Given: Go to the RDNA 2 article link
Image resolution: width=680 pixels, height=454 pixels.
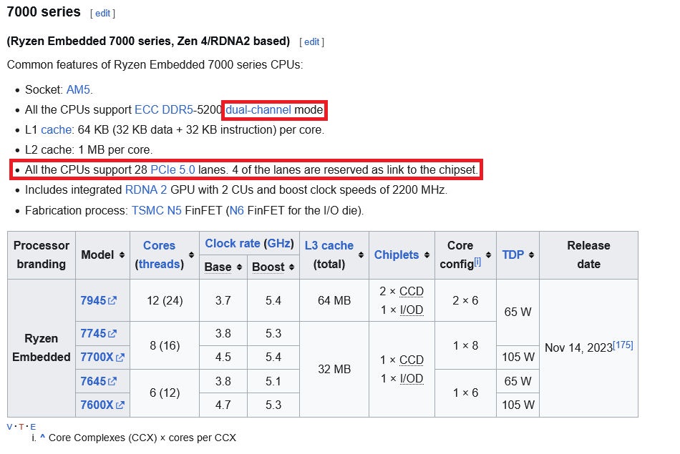Looking at the screenshot, I should tap(146, 190).
